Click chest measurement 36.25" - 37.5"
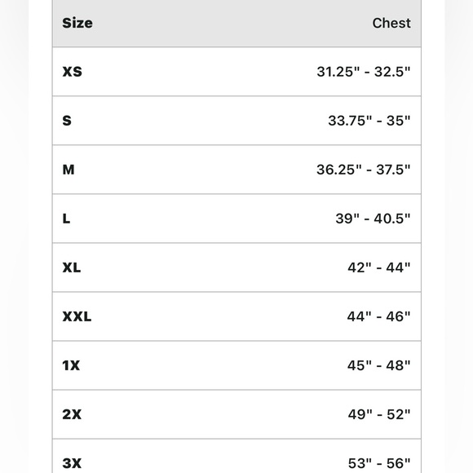 (364, 170)
